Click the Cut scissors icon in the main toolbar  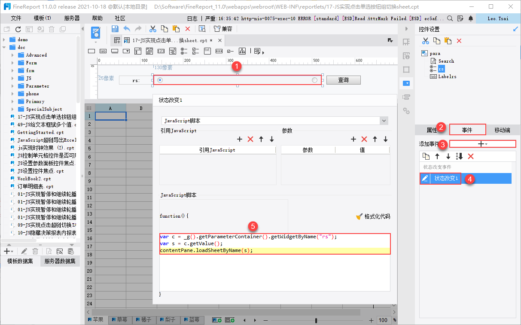(152, 29)
